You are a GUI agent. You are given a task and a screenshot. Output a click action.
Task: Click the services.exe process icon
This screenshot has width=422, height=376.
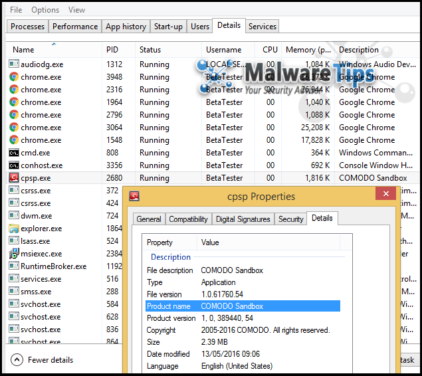pos(14,279)
